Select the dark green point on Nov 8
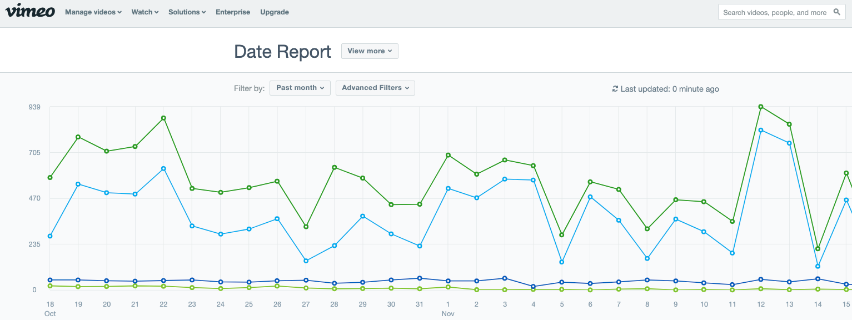852x320 pixels. tap(647, 229)
